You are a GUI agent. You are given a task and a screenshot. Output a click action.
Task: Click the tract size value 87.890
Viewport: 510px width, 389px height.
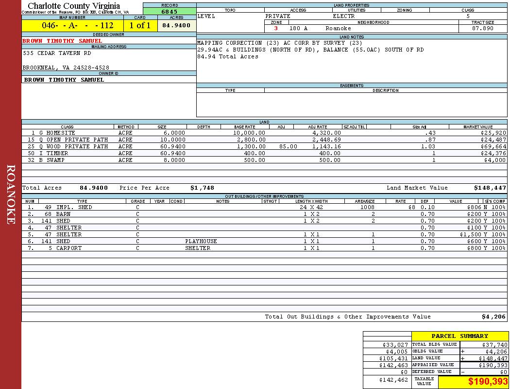(482, 29)
